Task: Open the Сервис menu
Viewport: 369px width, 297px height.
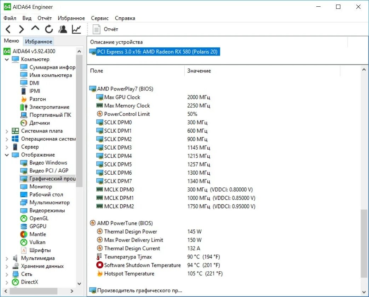Action: click(x=100, y=18)
